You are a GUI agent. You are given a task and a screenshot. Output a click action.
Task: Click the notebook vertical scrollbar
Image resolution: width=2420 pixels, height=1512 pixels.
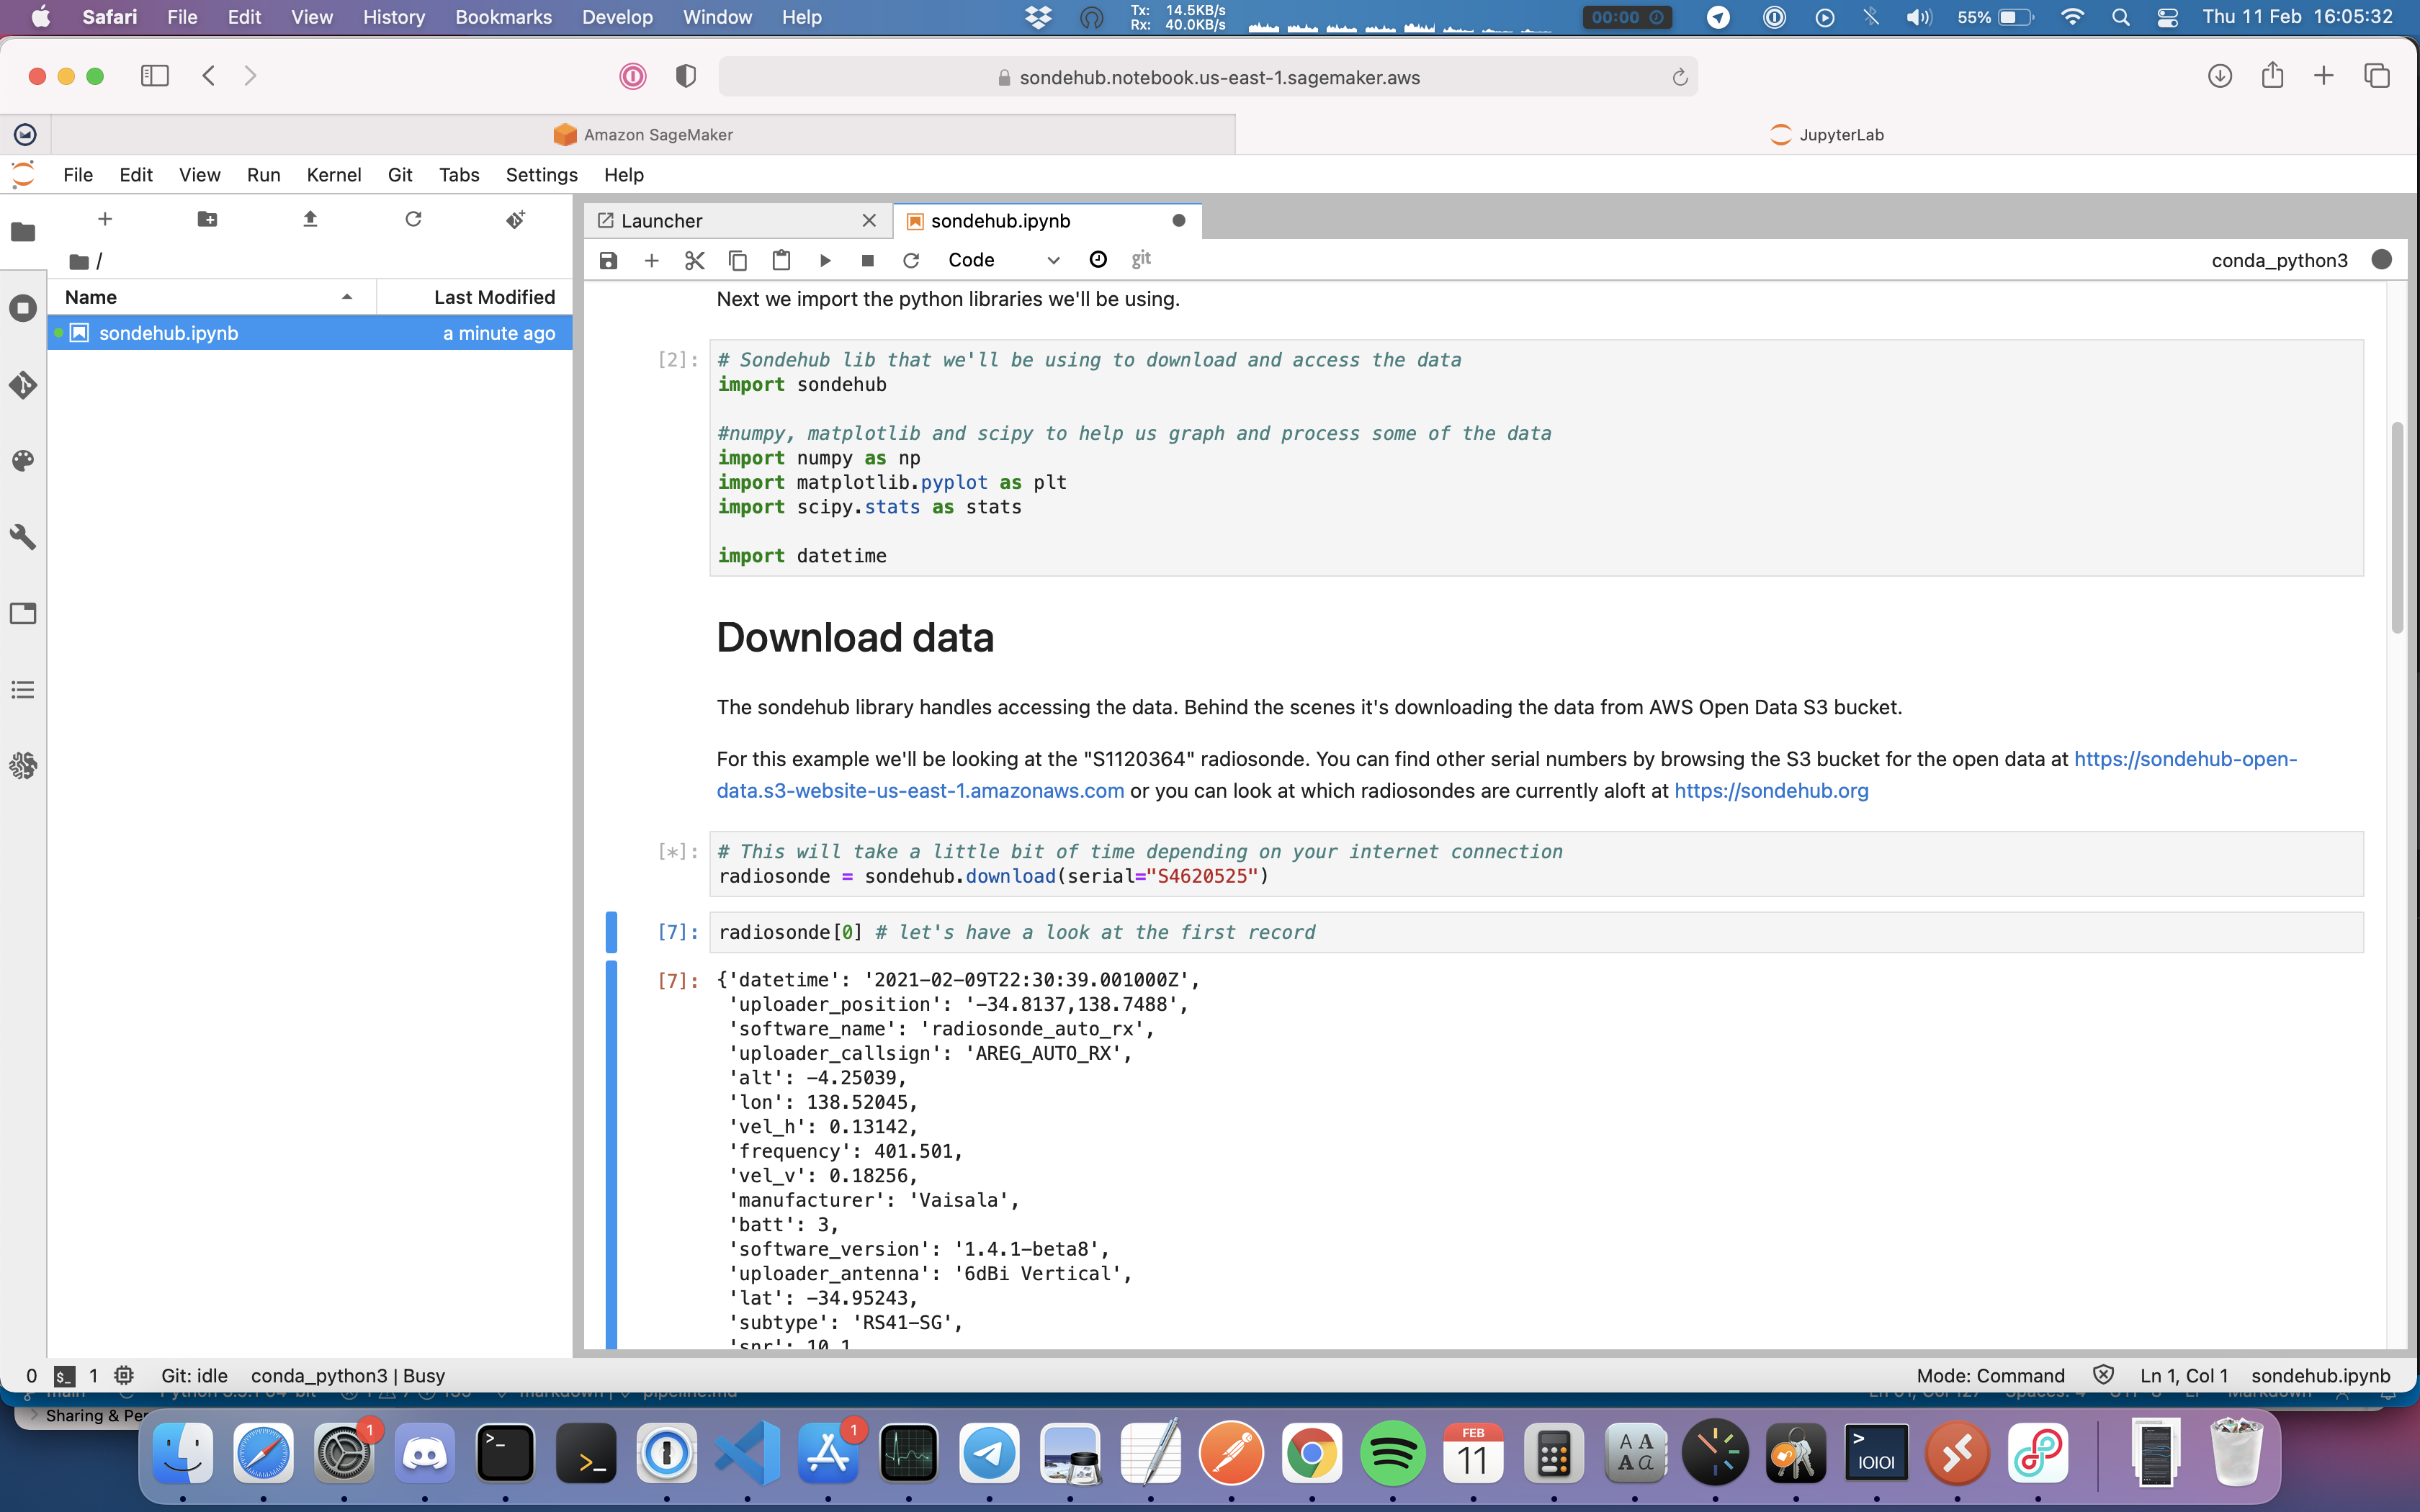point(2397,528)
